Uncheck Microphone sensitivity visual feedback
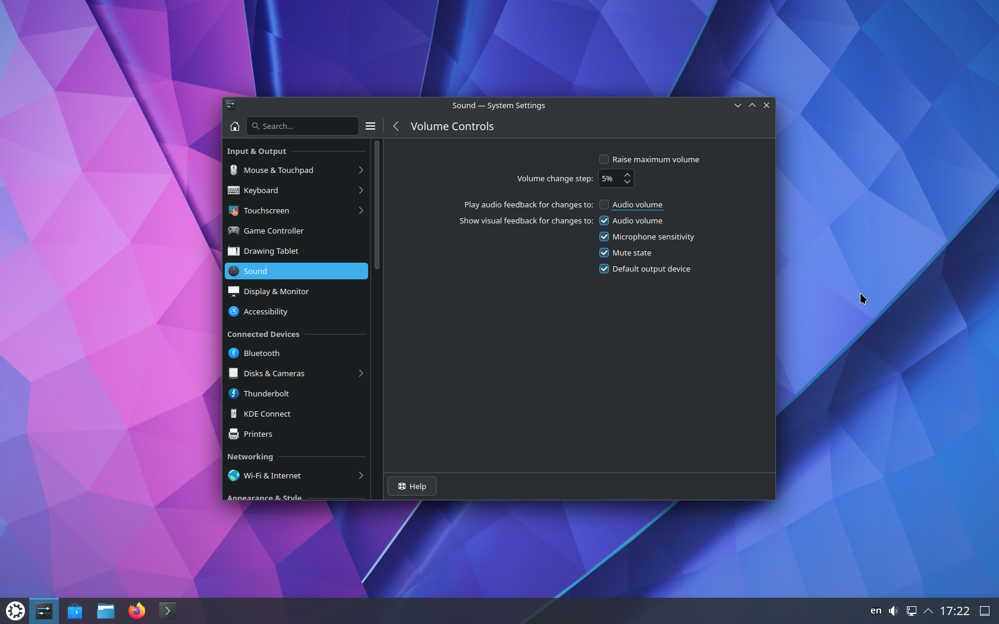 coord(604,237)
